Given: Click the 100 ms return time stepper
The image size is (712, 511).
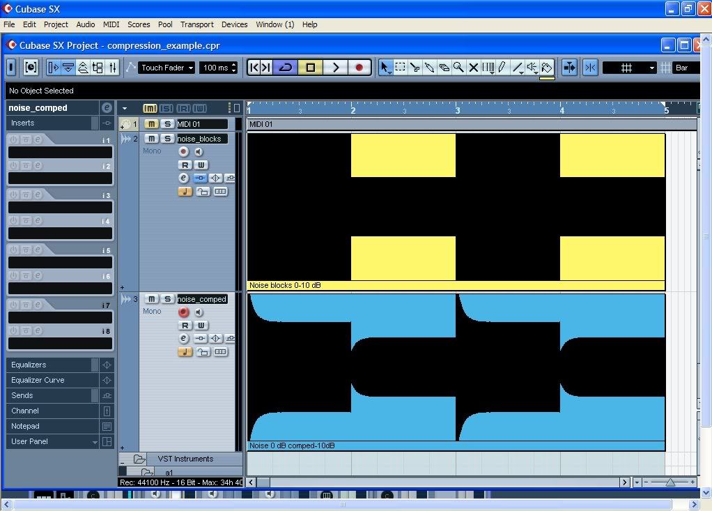Looking at the screenshot, I should 234,68.
